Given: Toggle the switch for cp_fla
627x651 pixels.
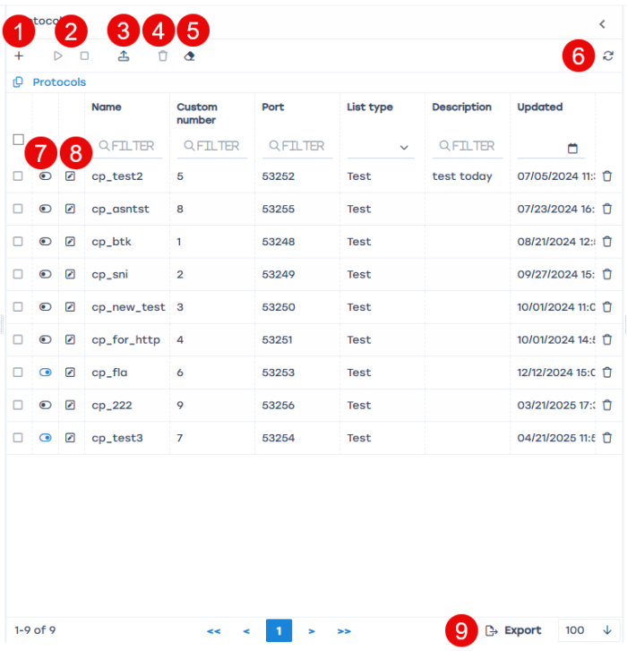Looking at the screenshot, I should pyautogui.click(x=46, y=373).
